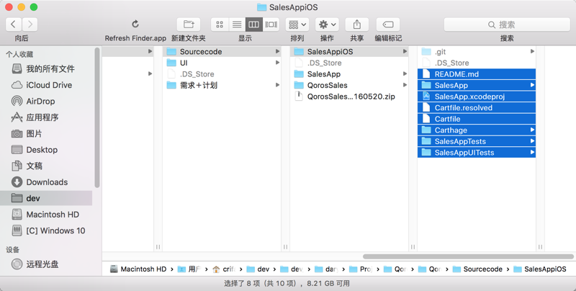
Task: Select the Sourcecode folder
Action: (x=222, y=51)
